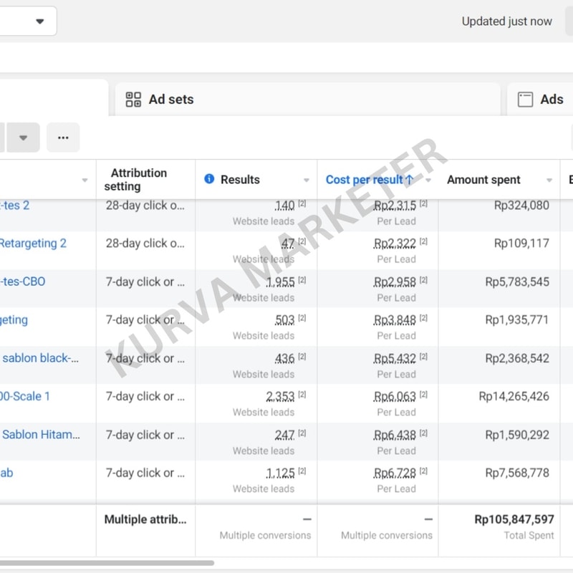Viewport: 573px width, 573px height.
Task: Click the results value 1,955
Action: pyautogui.click(x=280, y=281)
